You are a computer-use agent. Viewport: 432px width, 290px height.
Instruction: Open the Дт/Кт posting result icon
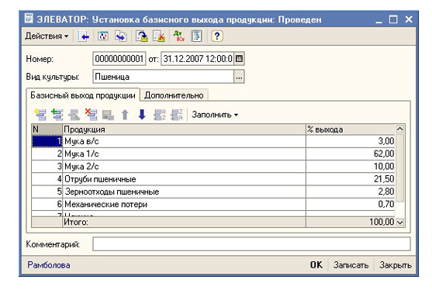[179, 36]
